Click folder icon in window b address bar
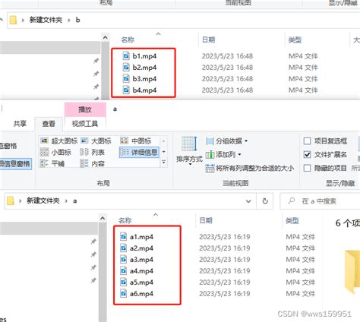360x322 pixels. tap(13, 20)
